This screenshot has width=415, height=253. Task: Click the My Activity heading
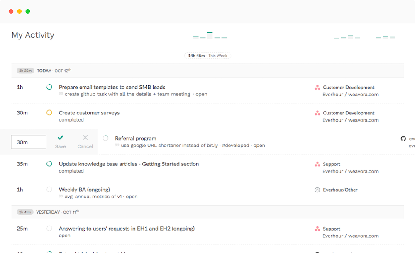click(x=33, y=35)
